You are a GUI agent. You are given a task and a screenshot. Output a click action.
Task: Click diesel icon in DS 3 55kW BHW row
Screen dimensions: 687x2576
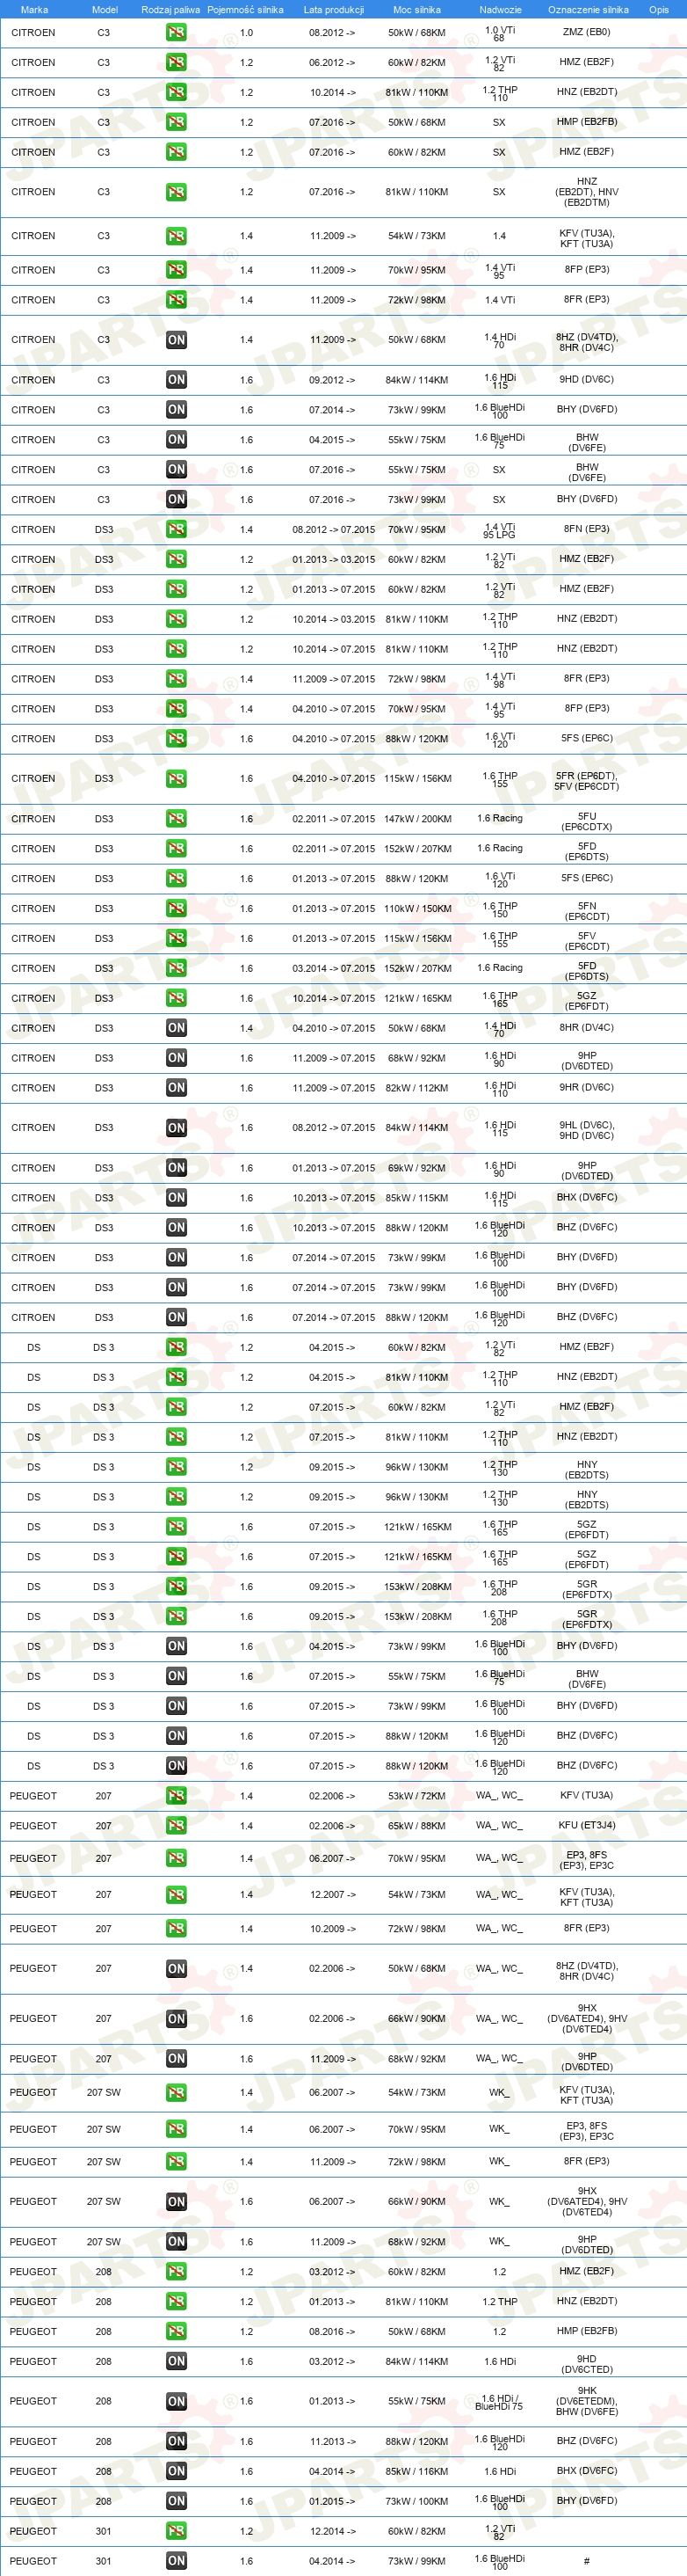pos(176,1676)
